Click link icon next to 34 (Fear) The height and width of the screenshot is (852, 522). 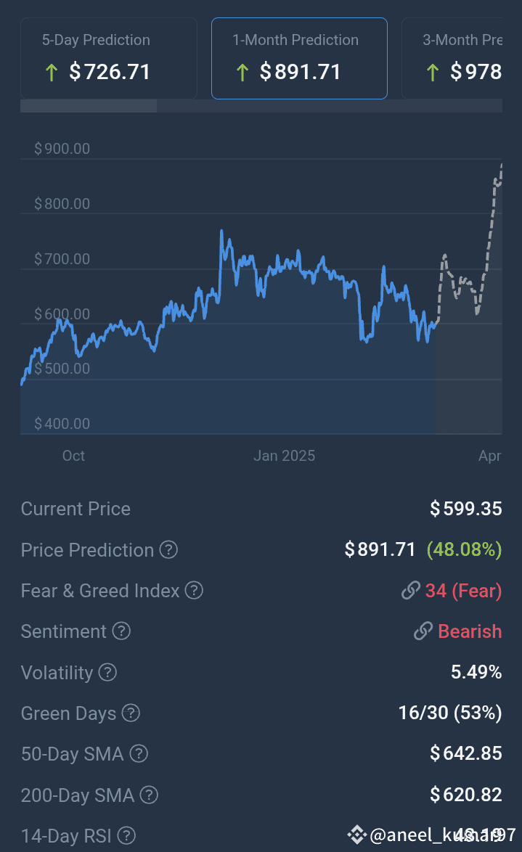(411, 591)
